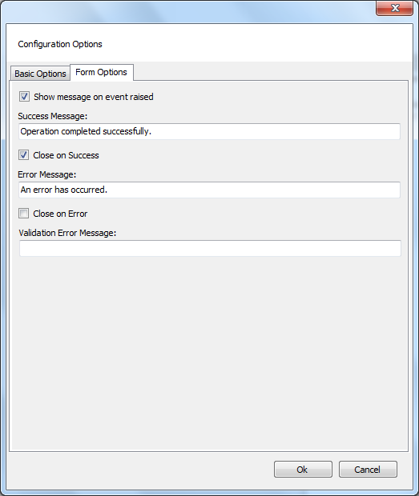
Task: Click the 'Close on Success' label text
Action: click(x=66, y=155)
